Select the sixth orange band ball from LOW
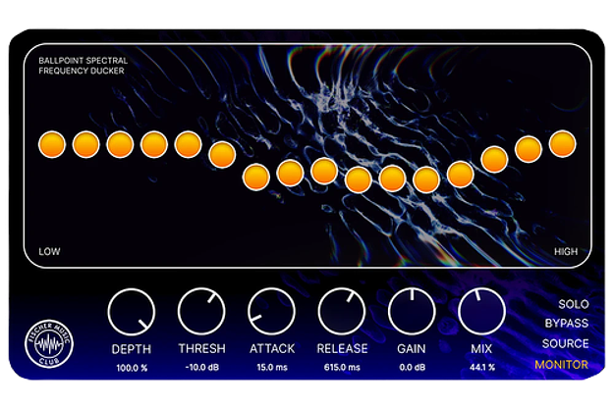The height and width of the screenshot is (408, 614). pos(222,155)
